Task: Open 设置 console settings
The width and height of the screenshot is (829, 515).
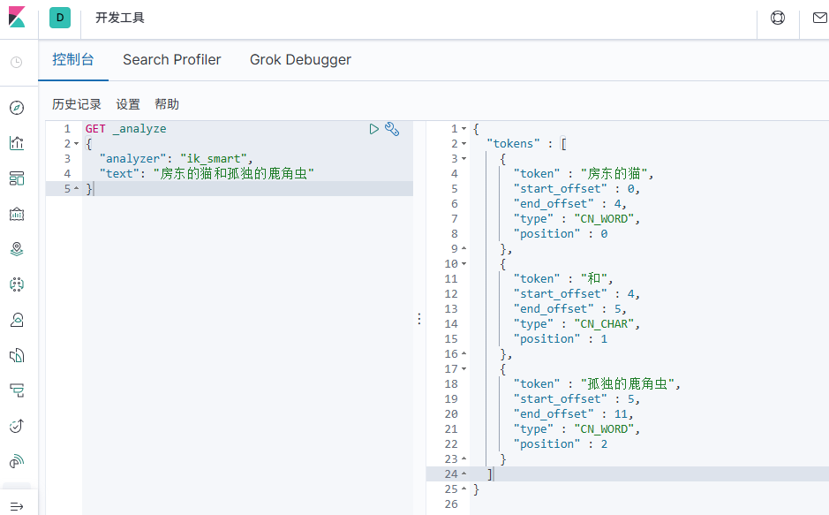Action: click(x=128, y=104)
